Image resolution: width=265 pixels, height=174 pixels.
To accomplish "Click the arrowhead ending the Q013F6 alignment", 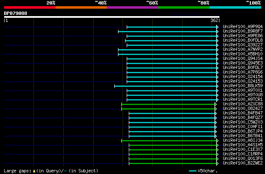I will pyautogui.click(x=217, y=159).
